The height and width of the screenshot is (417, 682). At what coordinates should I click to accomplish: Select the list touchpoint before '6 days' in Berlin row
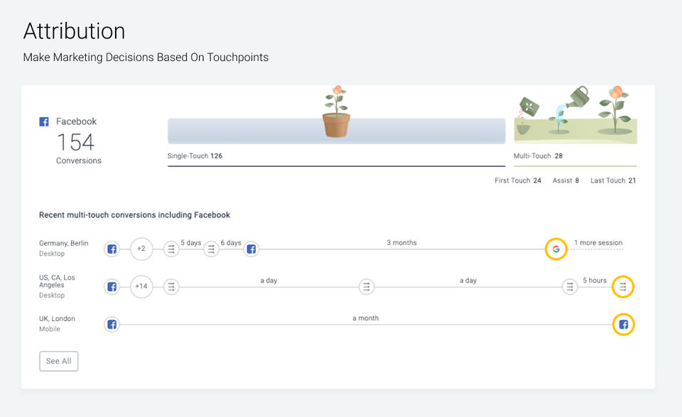211,249
